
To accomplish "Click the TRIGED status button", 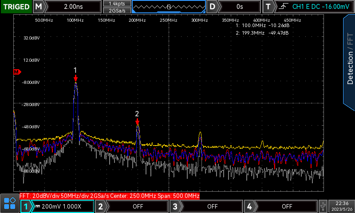I will coord(16,7).
